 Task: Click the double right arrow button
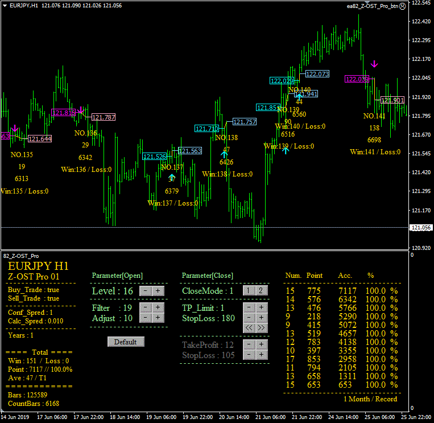point(261,328)
